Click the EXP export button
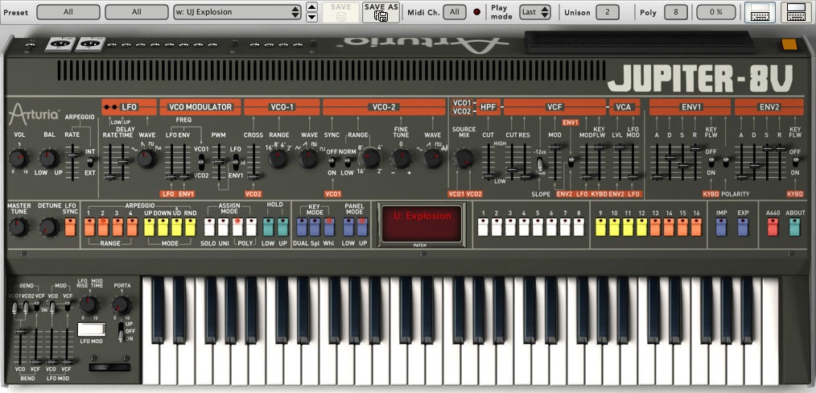This screenshot has width=816, height=393. coord(743,227)
